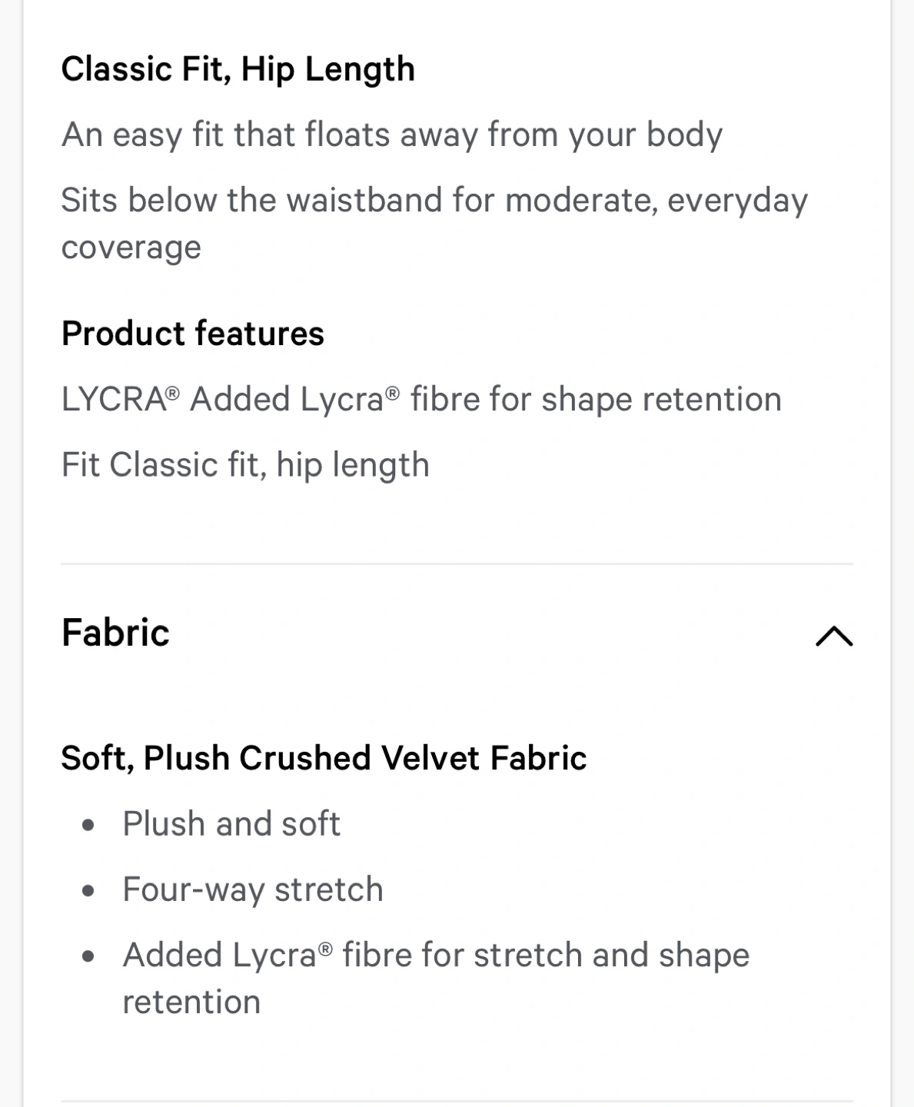
Task: Click the bullet dot beside Added Lycra fibre
Action: point(89,957)
